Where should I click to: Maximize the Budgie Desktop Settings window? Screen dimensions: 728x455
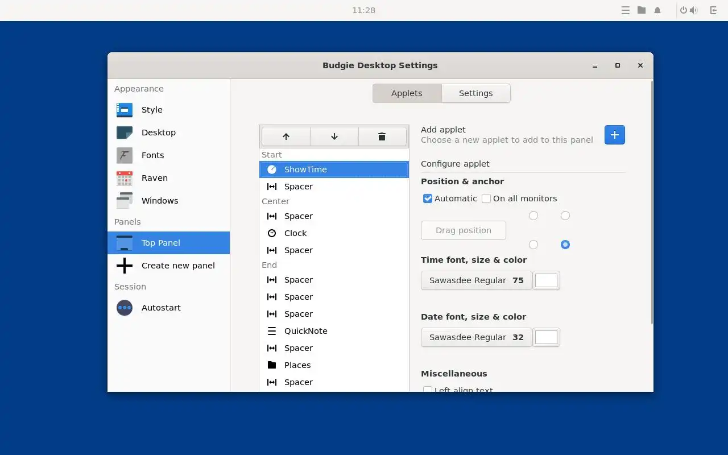tap(618, 65)
